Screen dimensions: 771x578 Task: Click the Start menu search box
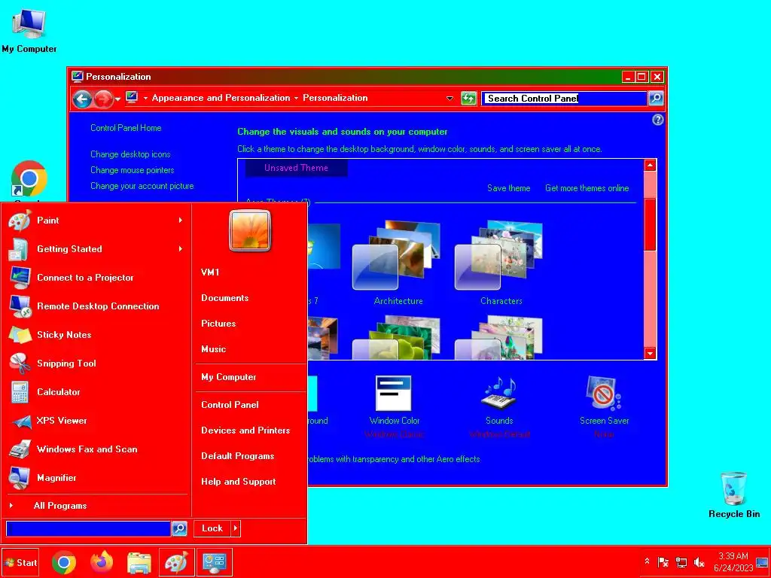click(88, 529)
